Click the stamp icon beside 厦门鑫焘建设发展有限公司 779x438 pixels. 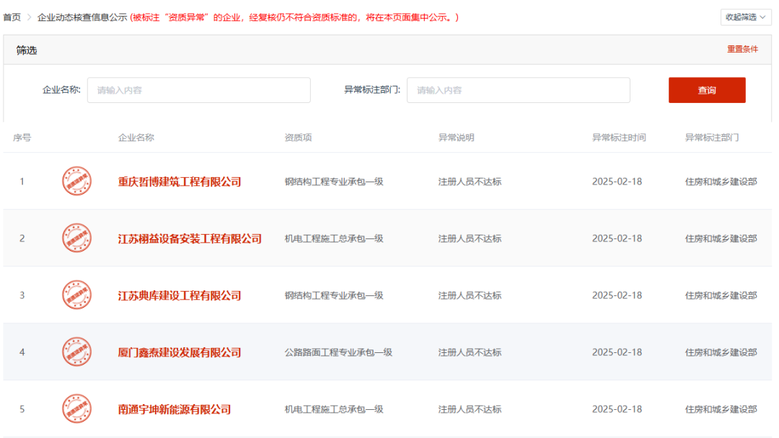coord(76,352)
